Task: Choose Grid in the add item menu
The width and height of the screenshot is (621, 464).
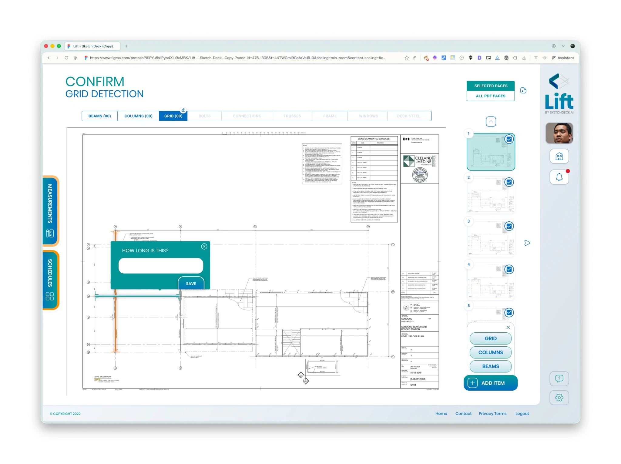Action: pos(490,338)
